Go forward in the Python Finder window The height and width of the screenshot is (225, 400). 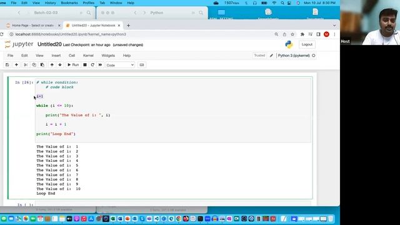point(144,12)
